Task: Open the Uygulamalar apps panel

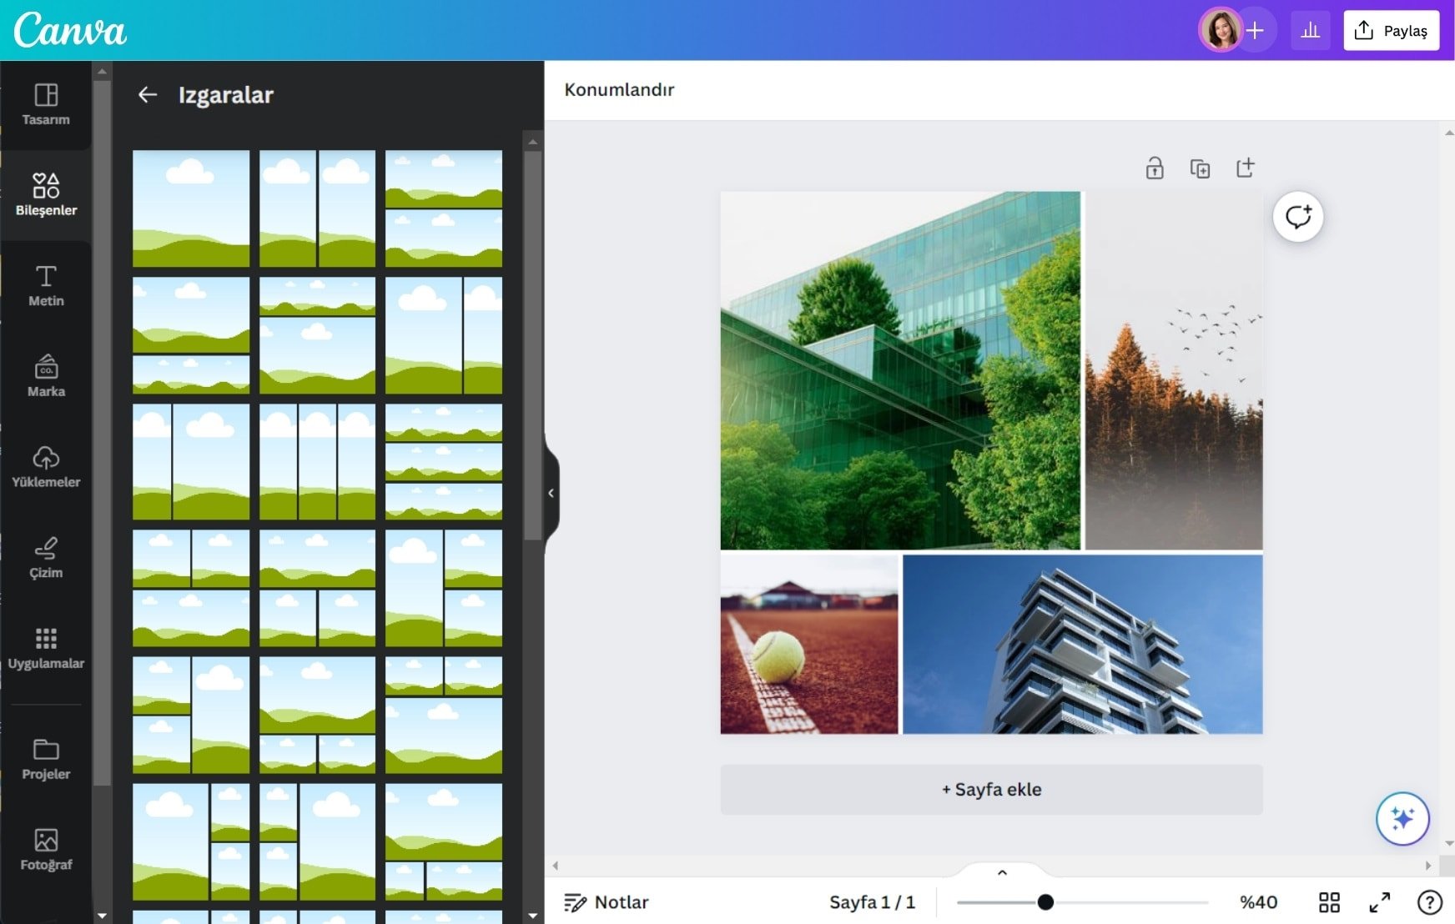Action: [46, 650]
